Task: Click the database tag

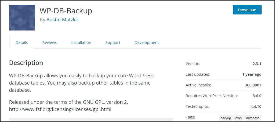Action: point(252,118)
